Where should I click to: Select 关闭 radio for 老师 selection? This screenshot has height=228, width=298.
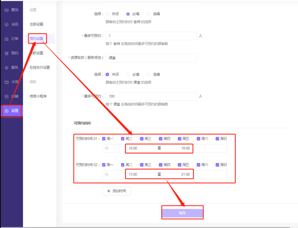[x=108, y=14]
